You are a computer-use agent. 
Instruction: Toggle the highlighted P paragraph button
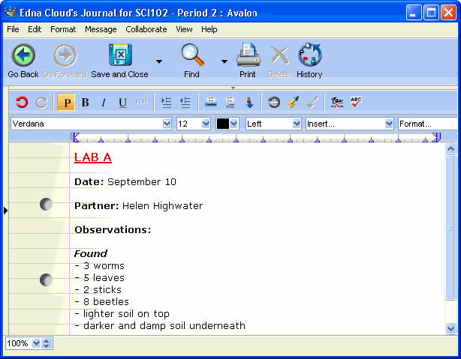point(66,103)
